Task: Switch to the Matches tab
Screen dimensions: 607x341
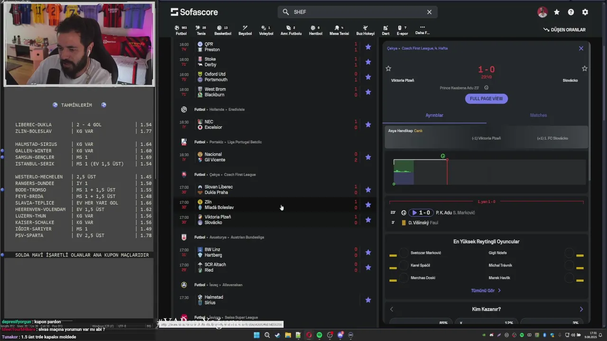Action: click(538, 115)
